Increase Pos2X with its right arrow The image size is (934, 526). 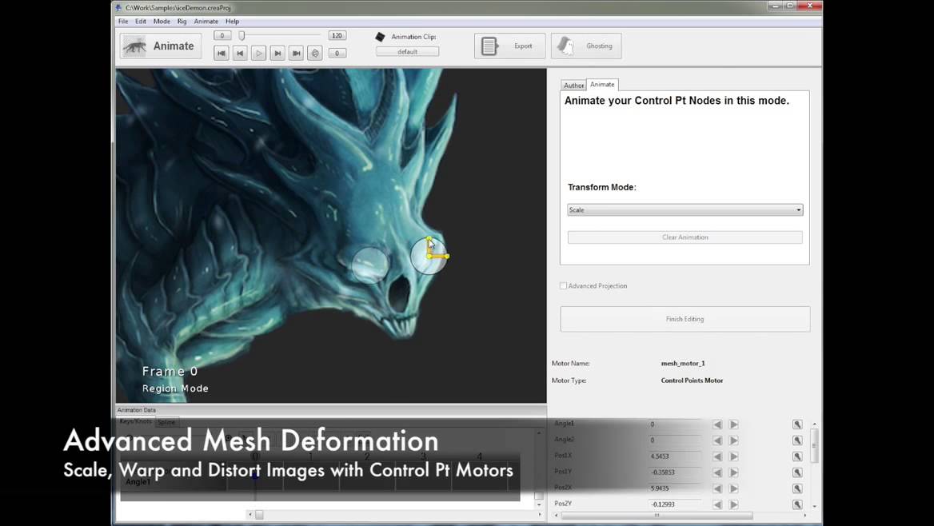[x=734, y=488]
